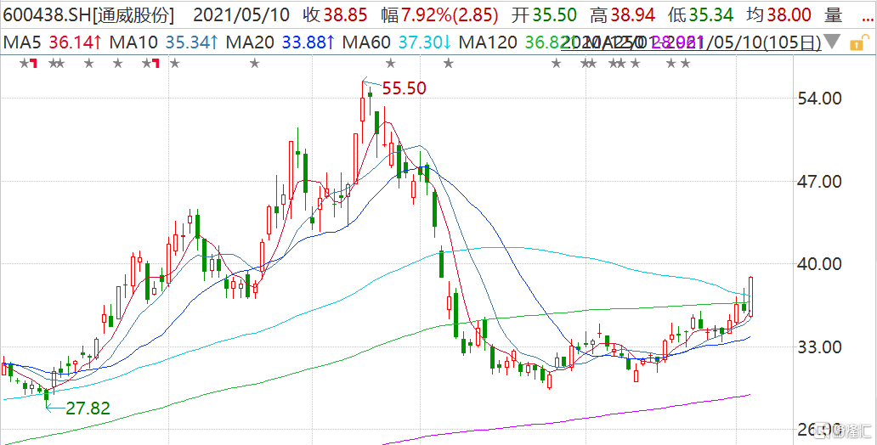
Task: Click the 27.82 low price annotation
Action: tap(88, 408)
